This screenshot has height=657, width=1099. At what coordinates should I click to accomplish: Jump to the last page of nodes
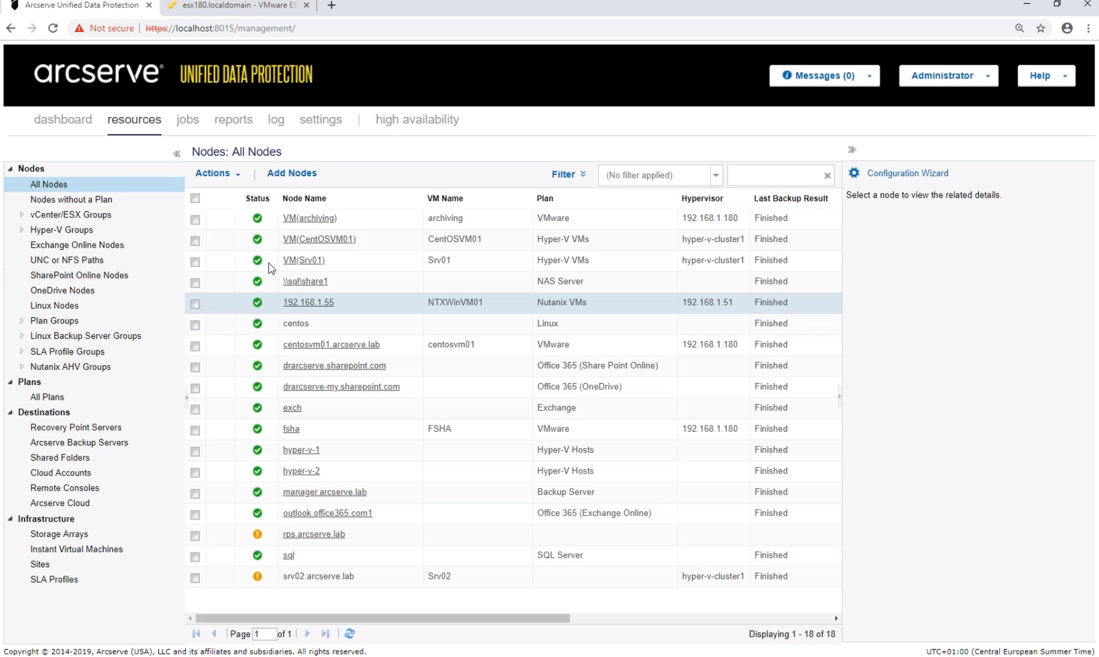[x=325, y=634]
